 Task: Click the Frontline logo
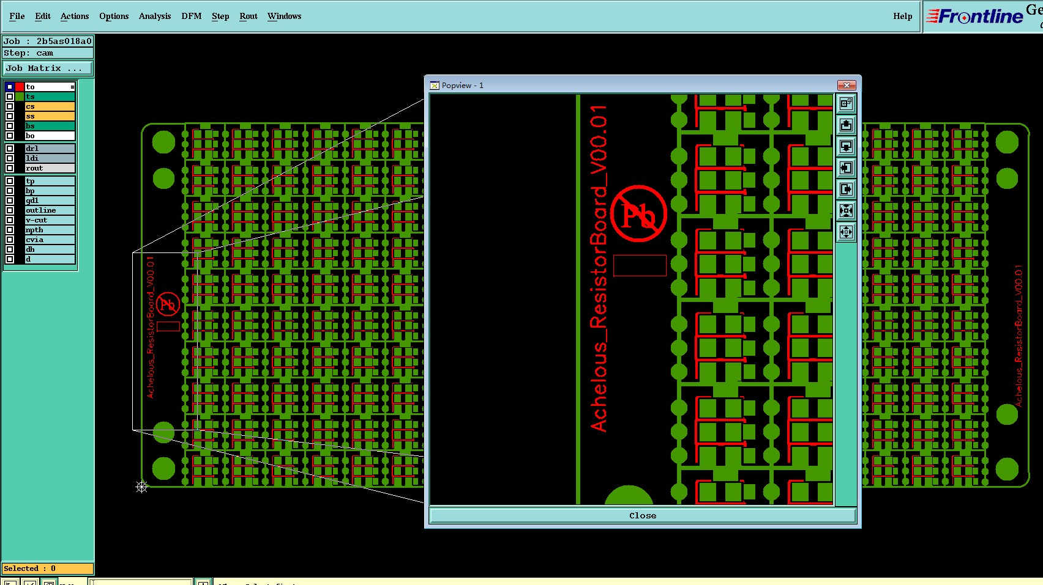pyautogui.click(x=974, y=17)
